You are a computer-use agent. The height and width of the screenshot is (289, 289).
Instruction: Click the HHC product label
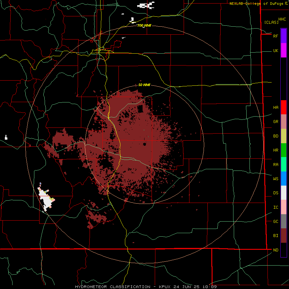pos(282,19)
